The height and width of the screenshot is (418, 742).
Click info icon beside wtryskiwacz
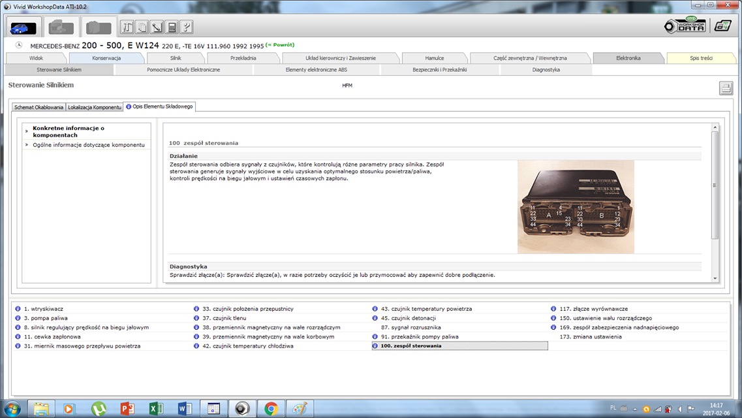pos(18,309)
